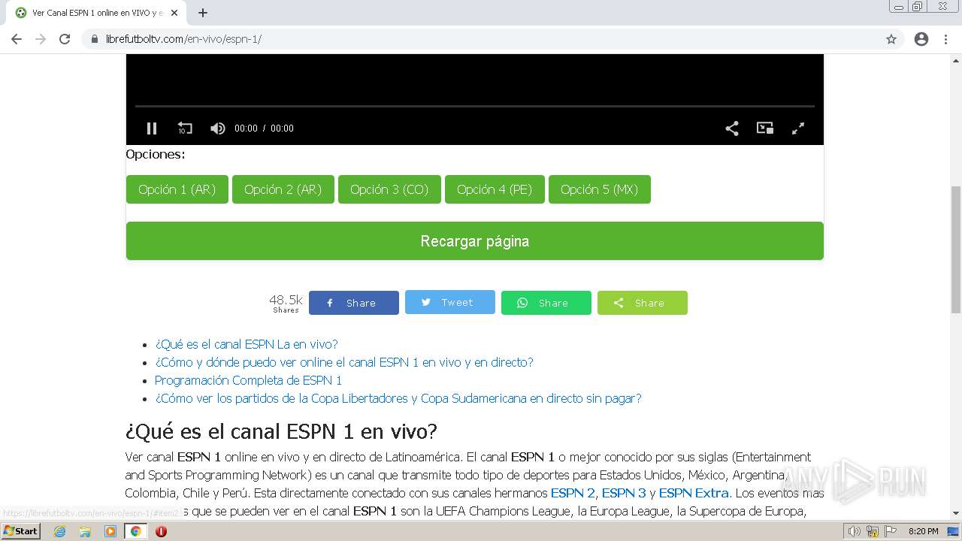Click the taskbar clock 8:20 PM
Image resolution: width=962 pixels, height=541 pixels.
pos(924,531)
